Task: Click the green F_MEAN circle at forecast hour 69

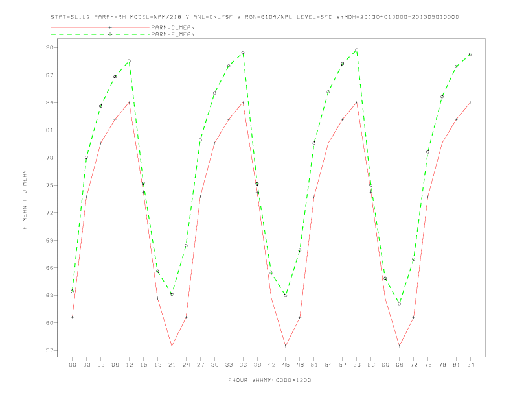Action: coord(399,304)
